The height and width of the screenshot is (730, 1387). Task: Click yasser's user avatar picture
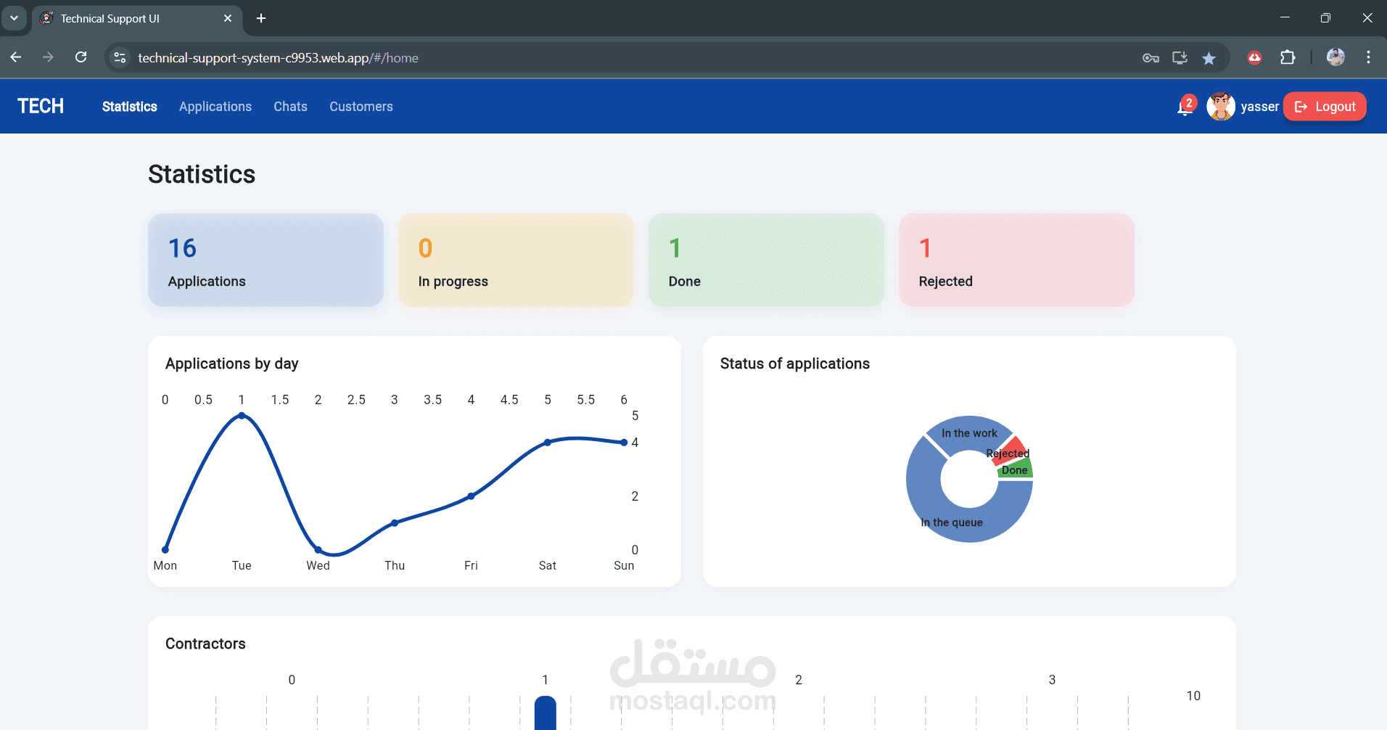click(1221, 107)
